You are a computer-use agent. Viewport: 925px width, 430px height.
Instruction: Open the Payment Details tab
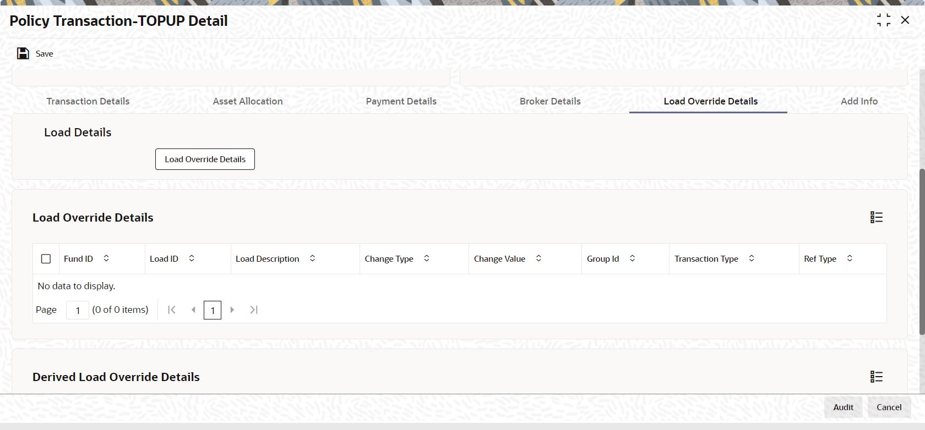tap(401, 101)
